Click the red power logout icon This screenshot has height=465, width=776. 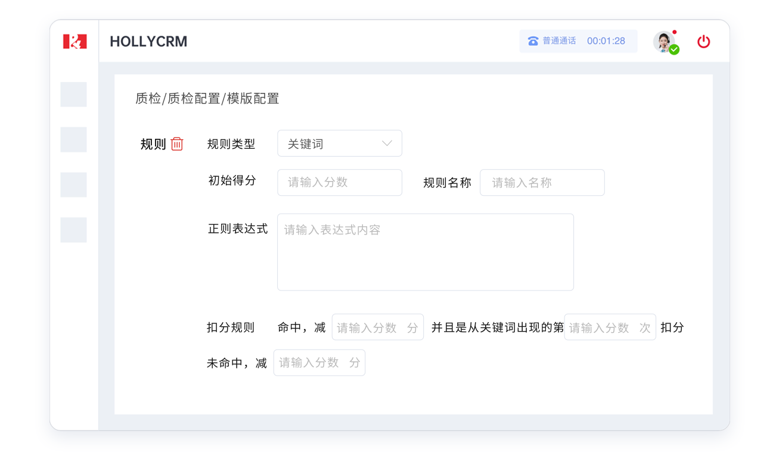tap(704, 42)
